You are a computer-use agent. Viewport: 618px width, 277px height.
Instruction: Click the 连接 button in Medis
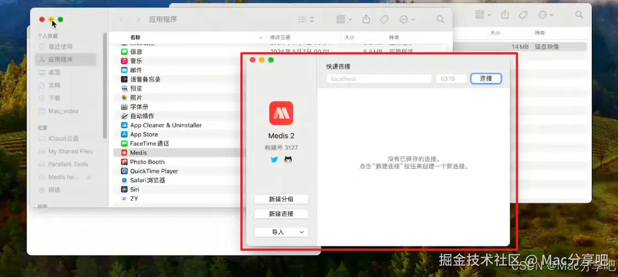coord(486,78)
